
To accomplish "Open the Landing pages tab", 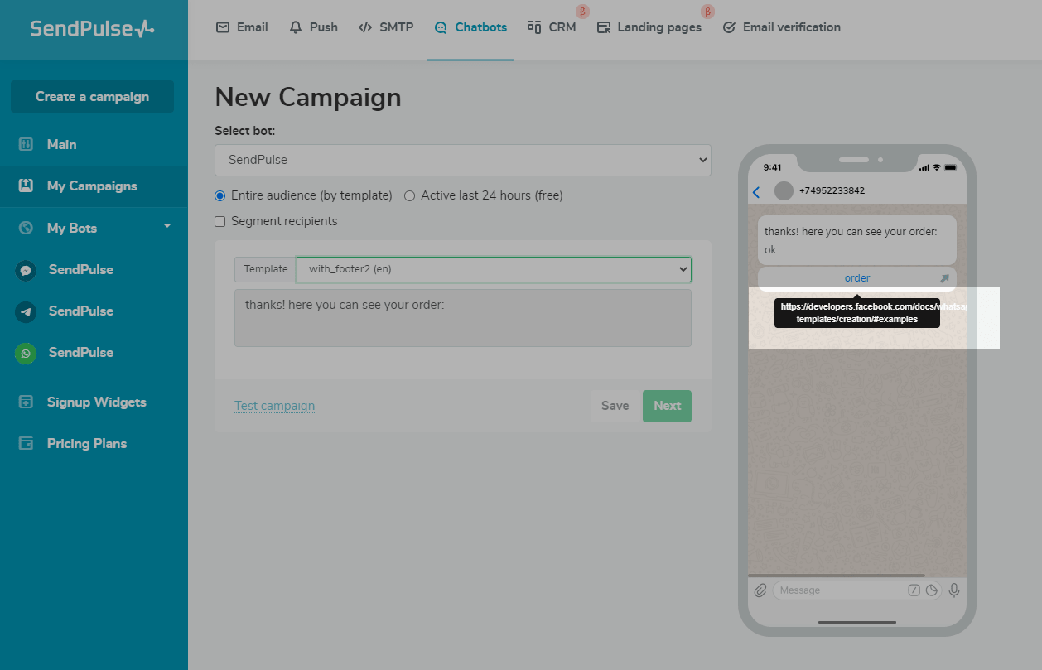I will click(x=649, y=27).
